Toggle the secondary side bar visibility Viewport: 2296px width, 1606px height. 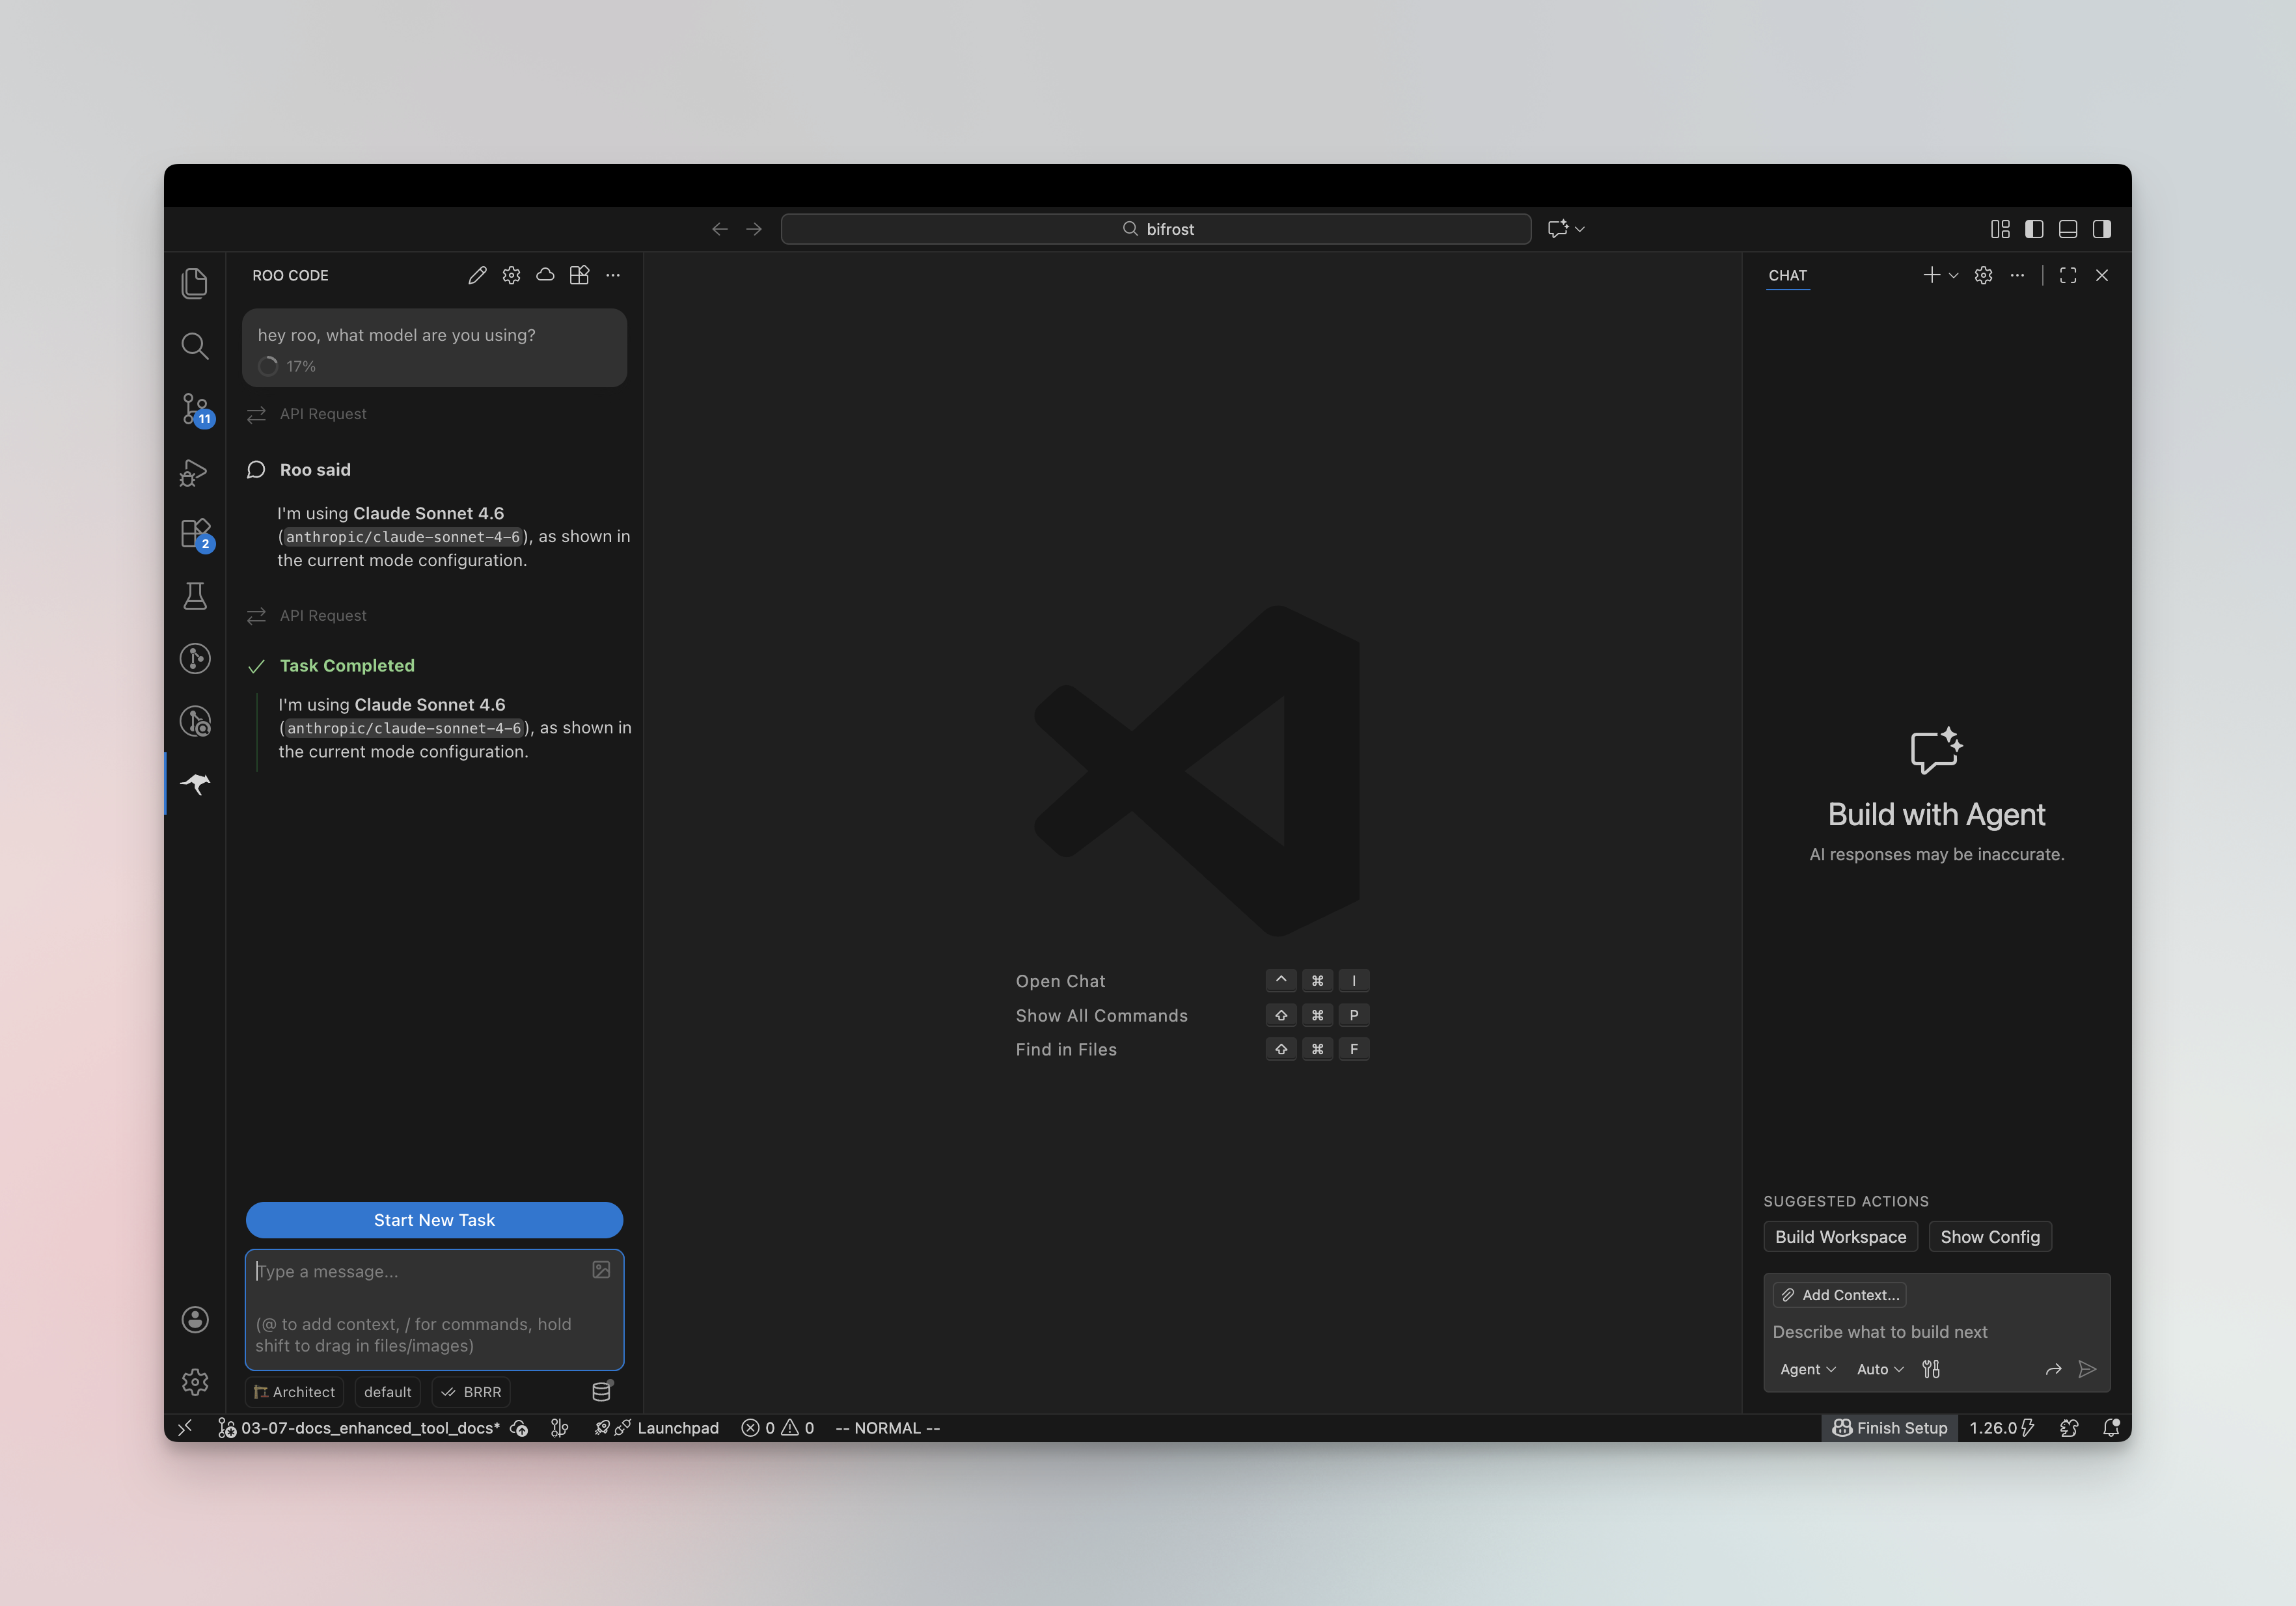pos(2102,229)
